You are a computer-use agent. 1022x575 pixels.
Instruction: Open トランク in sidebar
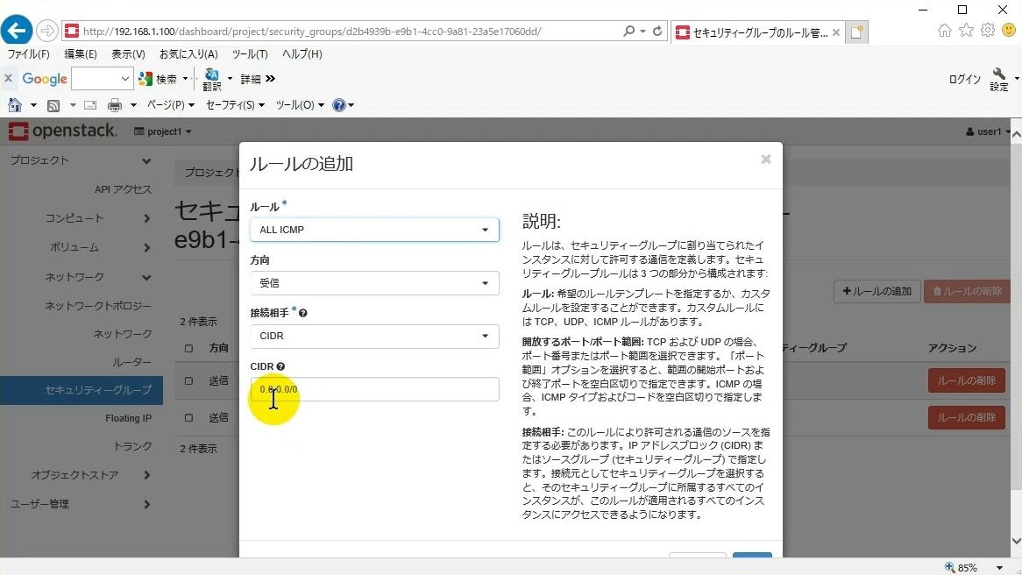pos(132,446)
